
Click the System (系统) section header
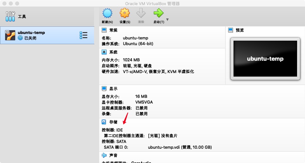pyautogui.click(x=113, y=52)
